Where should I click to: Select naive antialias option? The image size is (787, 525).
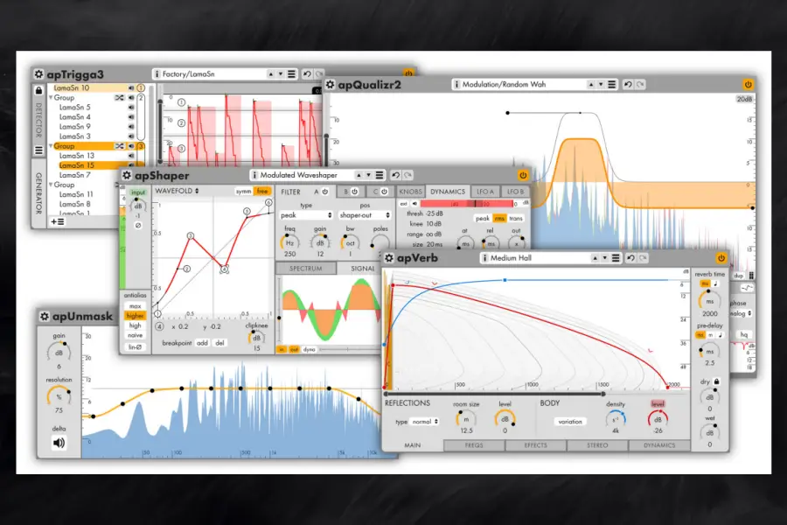click(x=135, y=336)
